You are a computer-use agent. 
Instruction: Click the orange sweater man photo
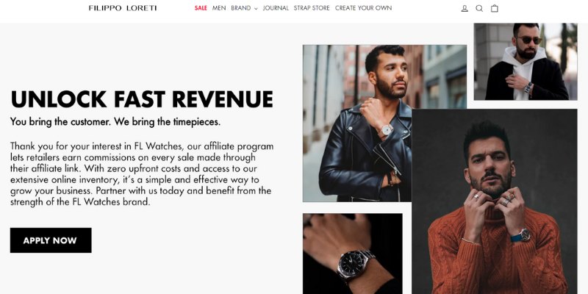[x=495, y=201]
